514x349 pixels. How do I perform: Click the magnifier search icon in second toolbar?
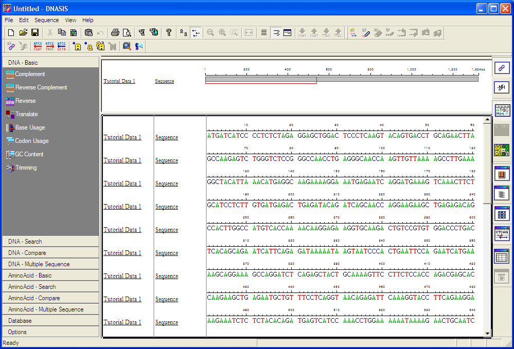[127, 46]
